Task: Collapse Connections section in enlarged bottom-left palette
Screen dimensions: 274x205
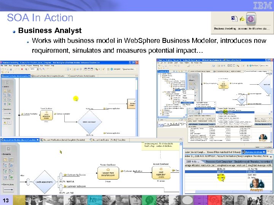Action: click(x=8, y=184)
